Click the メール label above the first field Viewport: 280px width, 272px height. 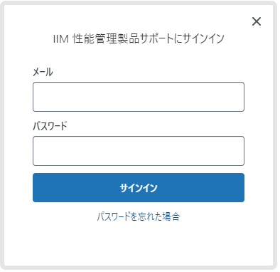pyautogui.click(x=43, y=72)
